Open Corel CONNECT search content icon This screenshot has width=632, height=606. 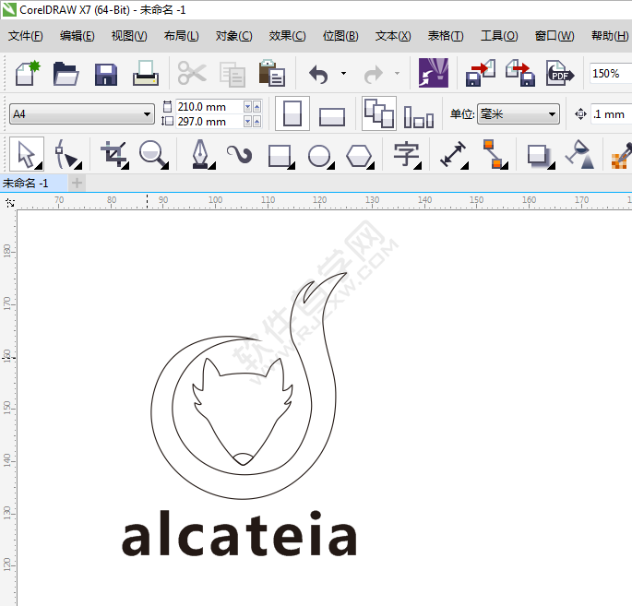click(x=434, y=73)
